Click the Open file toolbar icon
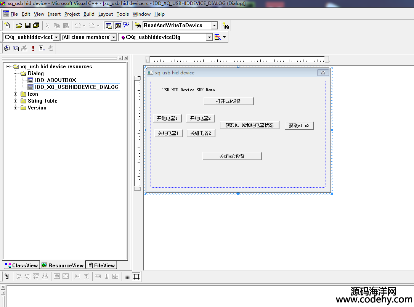The width and height of the screenshot is (414, 307). pos(19,26)
